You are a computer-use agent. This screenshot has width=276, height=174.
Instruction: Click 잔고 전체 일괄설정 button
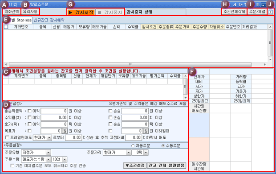pos(166,166)
